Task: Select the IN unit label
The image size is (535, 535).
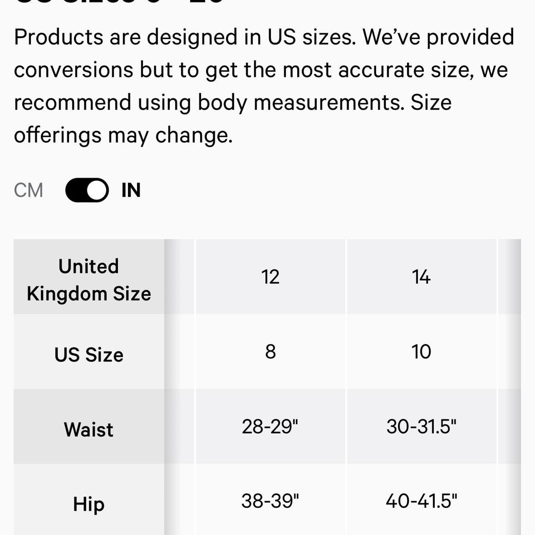Action: coord(131,190)
